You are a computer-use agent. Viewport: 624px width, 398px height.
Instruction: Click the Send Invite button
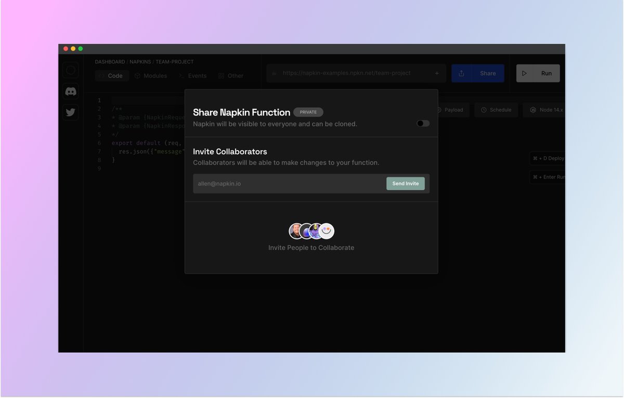pos(406,184)
